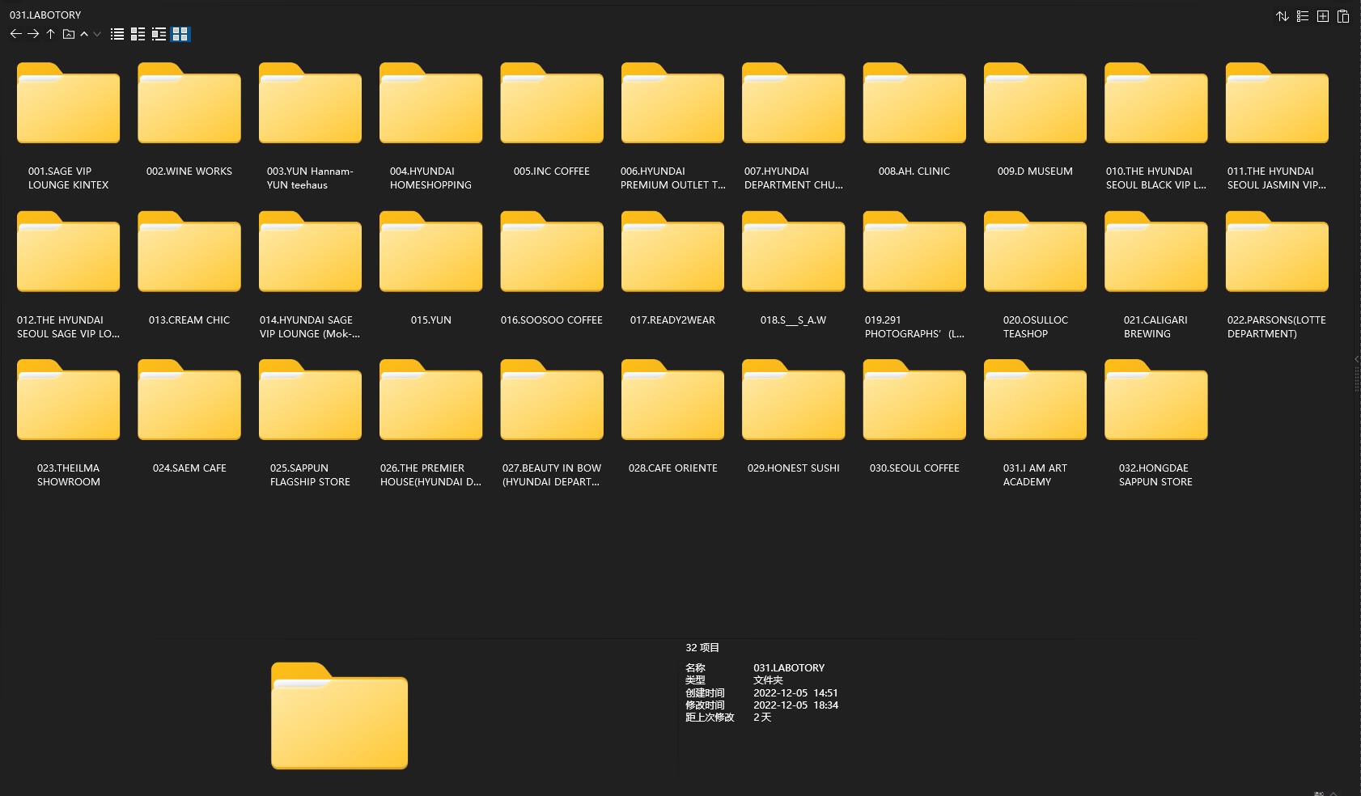Select the 032.HONGDAE SAPPUN STORE folder

pyautogui.click(x=1155, y=401)
